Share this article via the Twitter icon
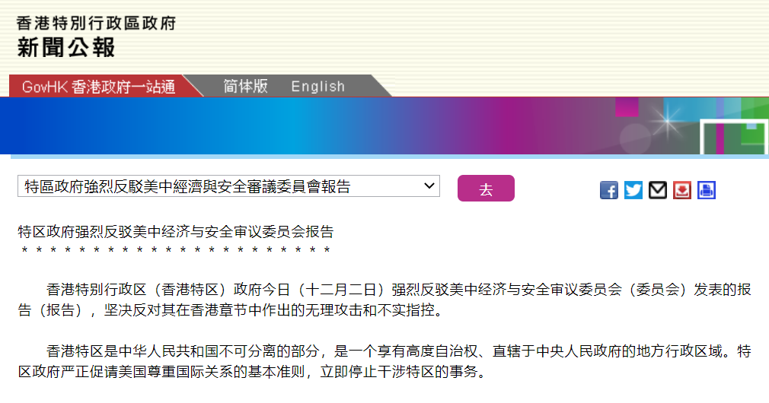Image resolution: width=769 pixels, height=403 pixels. pos(633,190)
